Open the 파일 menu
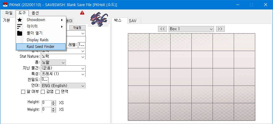 [x=9, y=13]
